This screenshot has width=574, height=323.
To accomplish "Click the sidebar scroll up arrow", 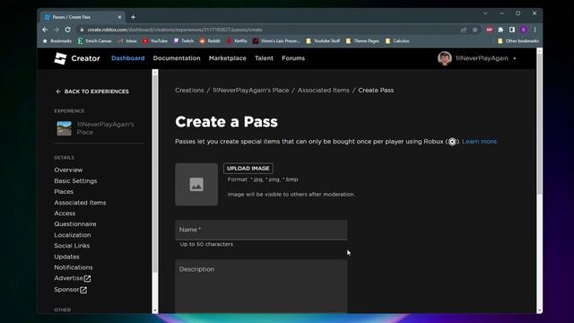I will point(155,73).
